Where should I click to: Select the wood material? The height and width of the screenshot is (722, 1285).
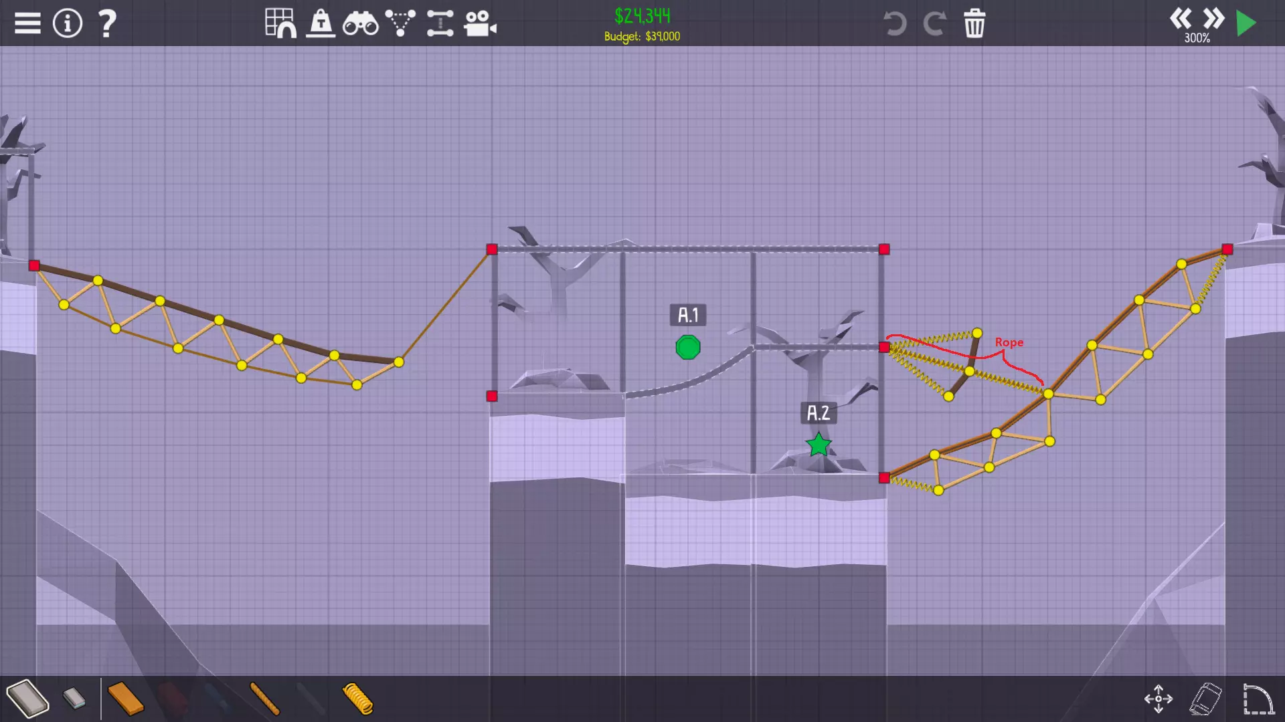[x=125, y=699]
